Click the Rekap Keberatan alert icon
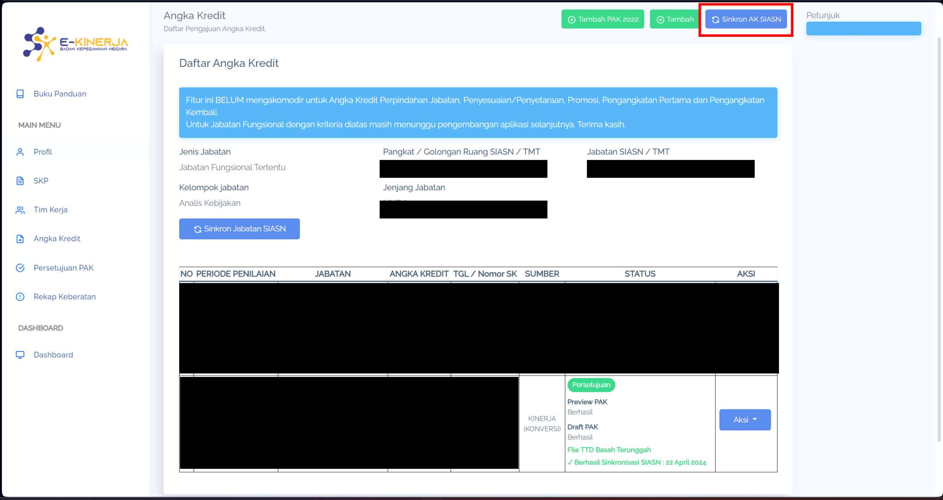The height and width of the screenshot is (500, 943). [20, 297]
